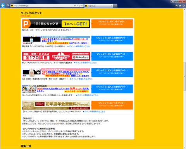Go back with the browser back arrow
The height and width of the screenshot is (149, 186).
[x=3, y=5]
